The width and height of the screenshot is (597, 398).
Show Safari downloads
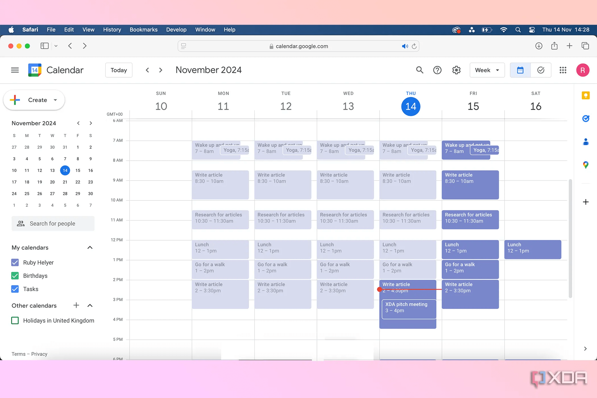[539, 46]
